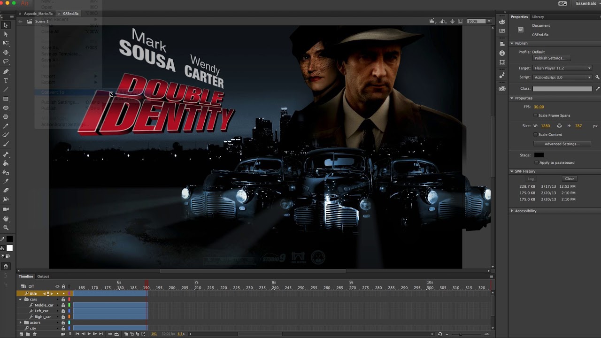
Task: Select the Line tool
Action: [x=6, y=89]
